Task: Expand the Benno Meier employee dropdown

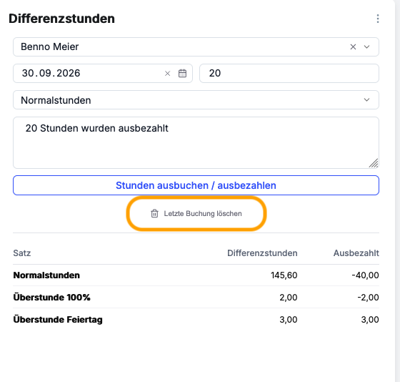Action: (x=366, y=46)
